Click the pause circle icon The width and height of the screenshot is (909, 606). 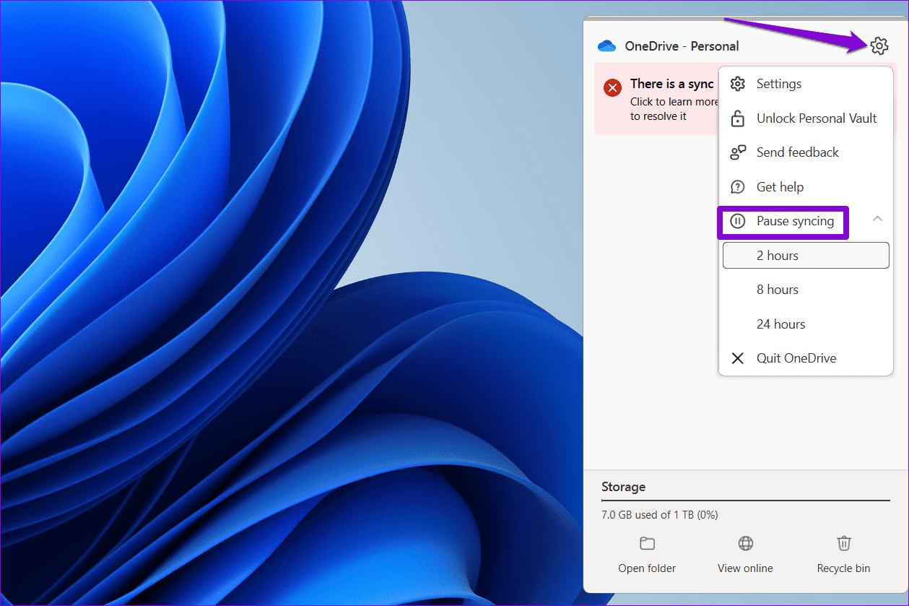tap(737, 222)
